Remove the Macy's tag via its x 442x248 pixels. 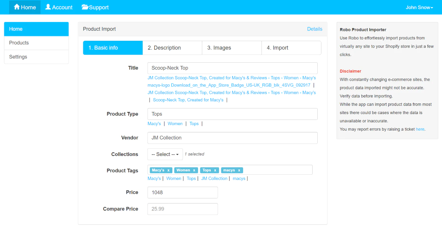(x=169, y=170)
